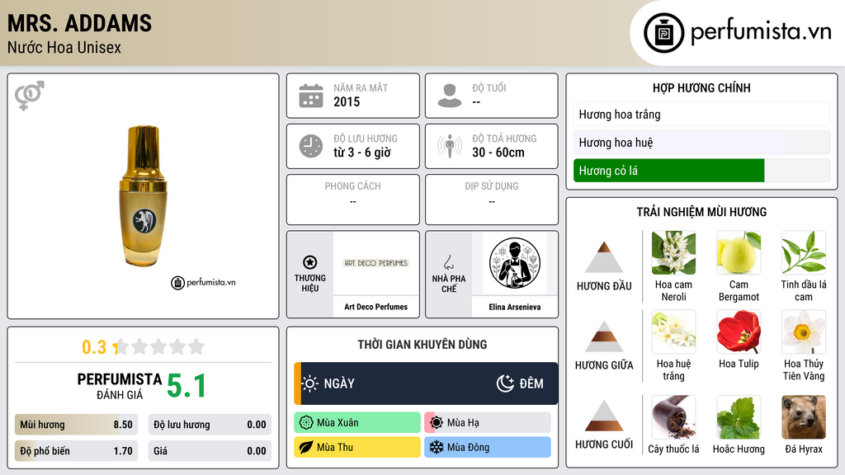This screenshot has height=475, width=845.
Task: Click the Độ phổ biến 1.70 score bar
Action: 77,451
